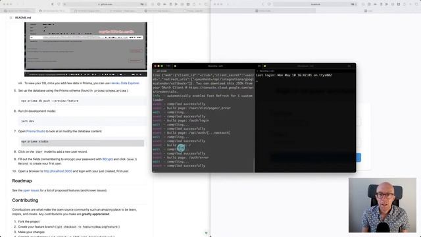Open the 'open issues' link under Roadmap
Image resolution: width=421 pixels, height=237 pixels.
tap(31, 190)
